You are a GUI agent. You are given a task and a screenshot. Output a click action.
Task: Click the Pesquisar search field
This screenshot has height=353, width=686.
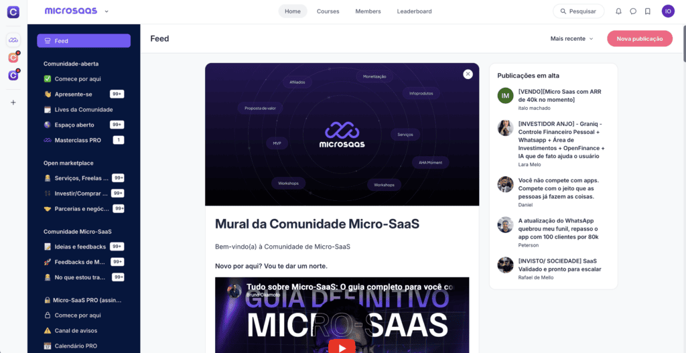(578, 11)
